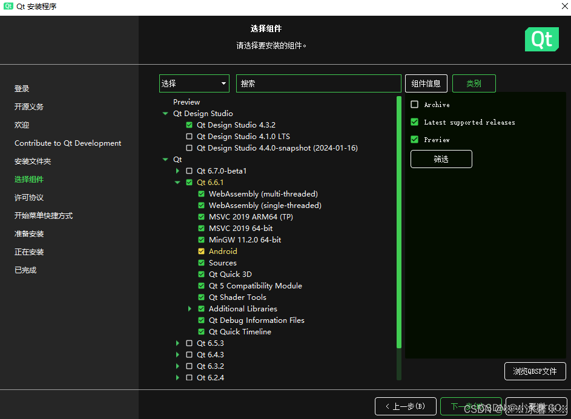The width and height of the screenshot is (571, 419).
Task: Check the Qt 6.2.4 checkbox
Action: pyautogui.click(x=189, y=378)
